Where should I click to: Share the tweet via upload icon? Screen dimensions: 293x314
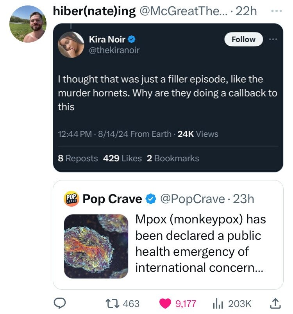pyautogui.click(x=275, y=303)
